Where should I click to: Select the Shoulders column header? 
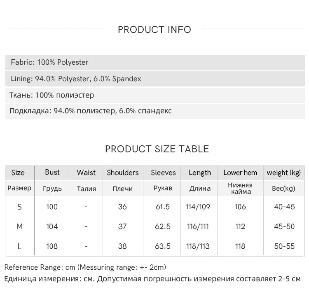[x=123, y=173]
